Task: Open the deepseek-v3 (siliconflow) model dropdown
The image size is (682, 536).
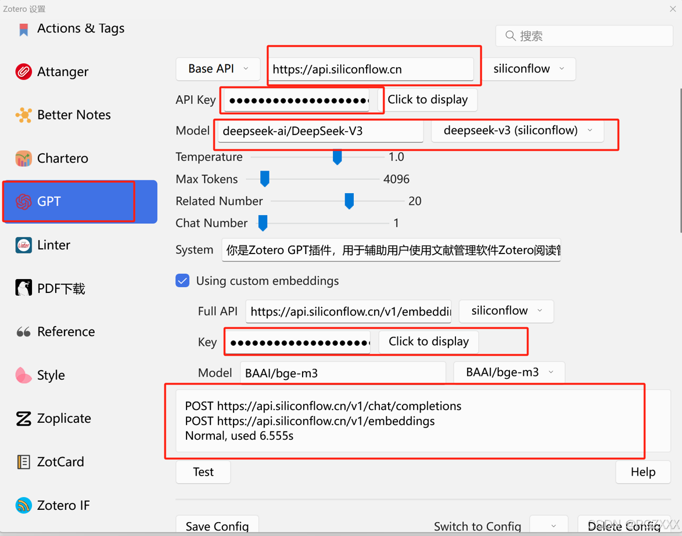Action: click(x=518, y=131)
